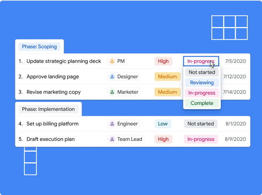262x195 pixels.
Task: Open the In-progress status for Draft execution plan
Action: tap(201, 139)
